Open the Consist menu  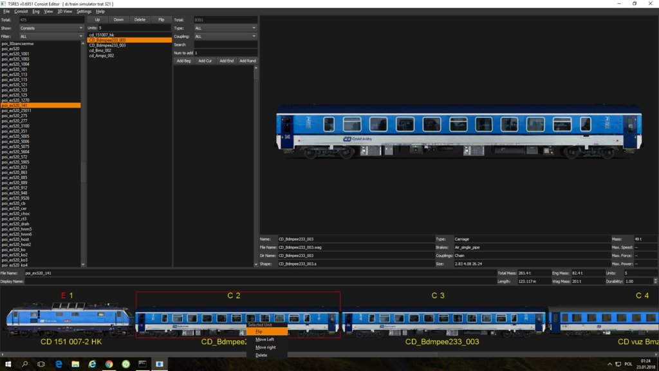(x=21, y=12)
